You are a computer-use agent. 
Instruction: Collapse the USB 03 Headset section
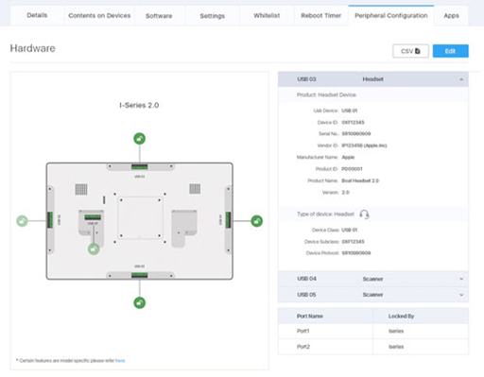click(x=461, y=79)
